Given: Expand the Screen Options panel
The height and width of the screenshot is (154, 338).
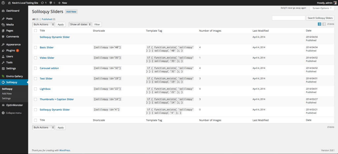Looking at the screenshot, I should click(x=322, y=8).
